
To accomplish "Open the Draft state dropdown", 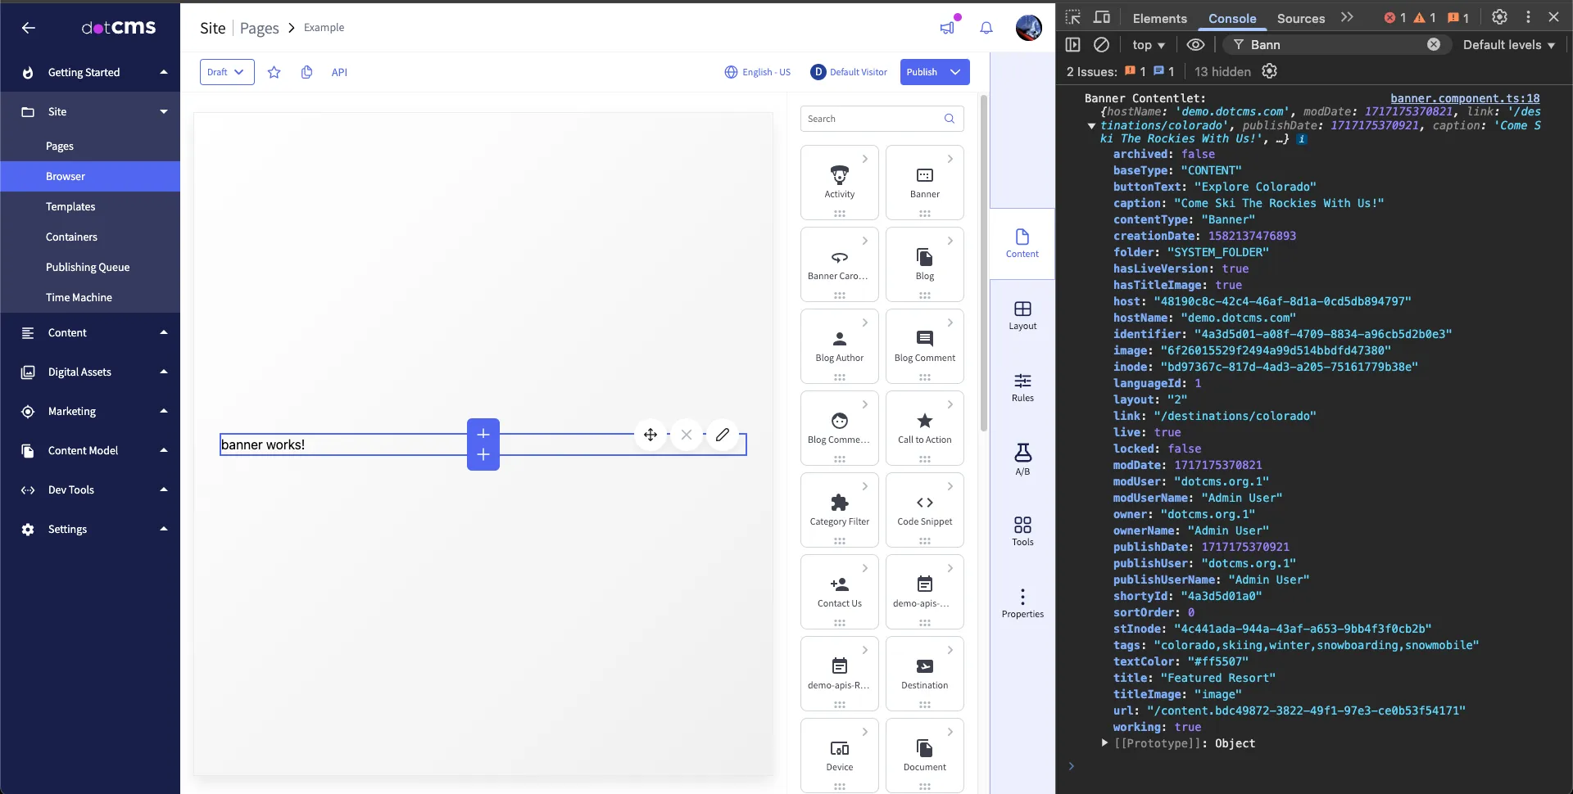I will click(x=227, y=72).
